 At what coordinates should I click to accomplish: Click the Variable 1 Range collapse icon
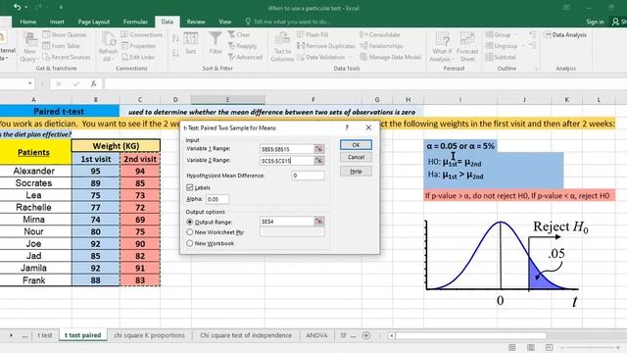click(318, 149)
